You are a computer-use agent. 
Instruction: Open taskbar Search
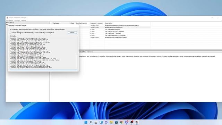click(91, 122)
